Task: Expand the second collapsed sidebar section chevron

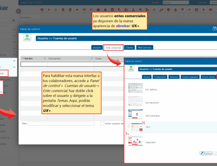Action: click(14, 36)
